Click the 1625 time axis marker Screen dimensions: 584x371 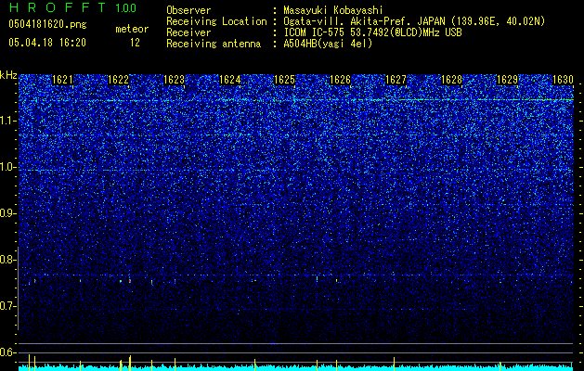click(x=284, y=80)
